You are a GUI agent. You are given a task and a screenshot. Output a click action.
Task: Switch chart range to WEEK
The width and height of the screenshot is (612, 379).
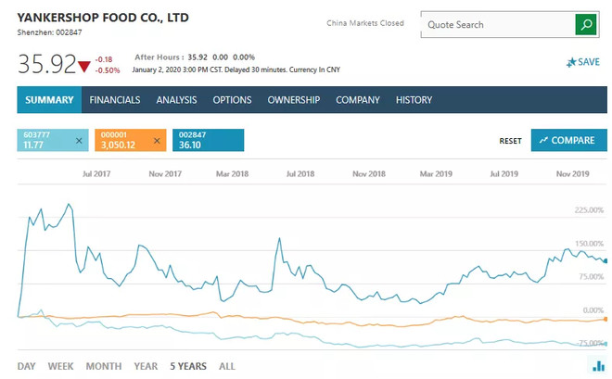coord(60,366)
